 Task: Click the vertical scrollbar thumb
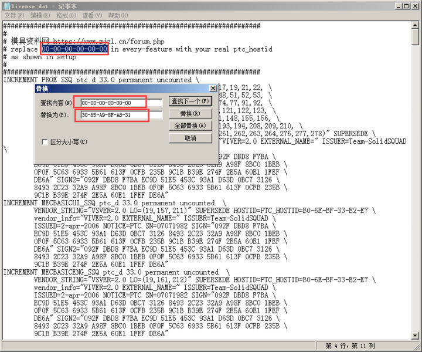(415, 37)
